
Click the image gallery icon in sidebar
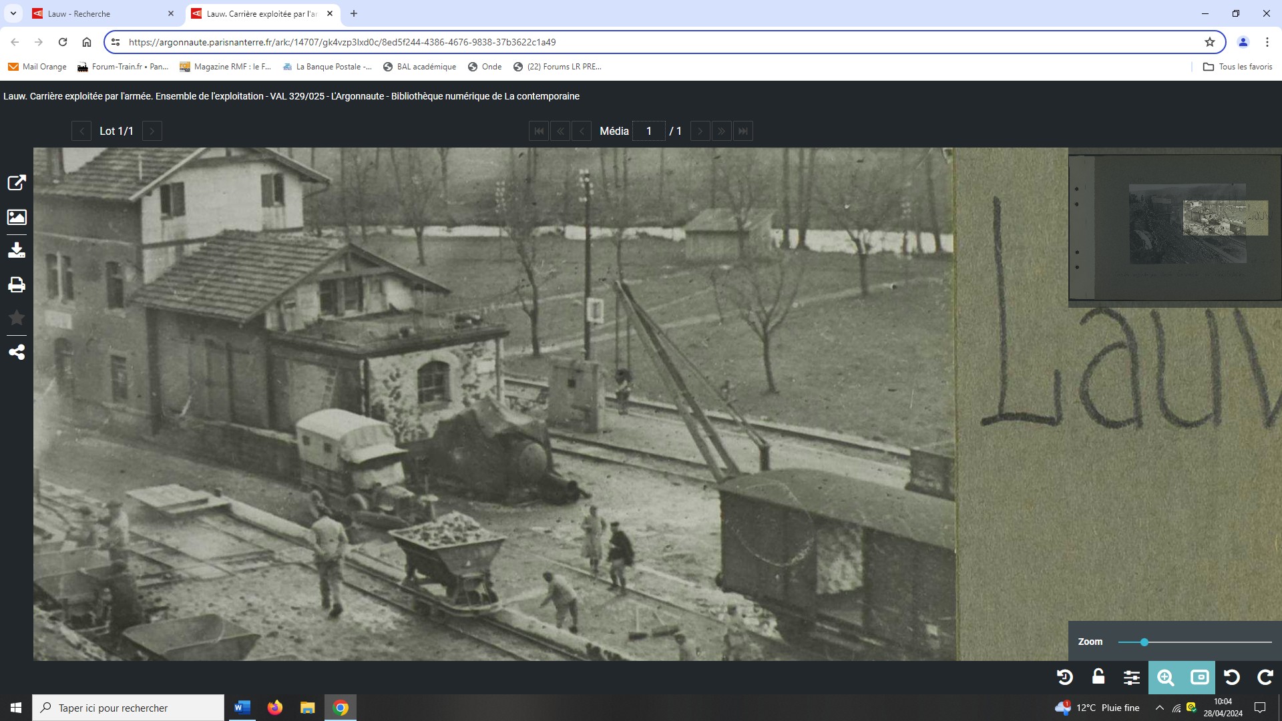click(17, 217)
